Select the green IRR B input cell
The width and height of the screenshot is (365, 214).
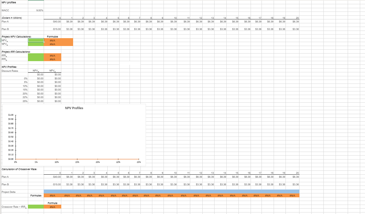coord(36,59)
